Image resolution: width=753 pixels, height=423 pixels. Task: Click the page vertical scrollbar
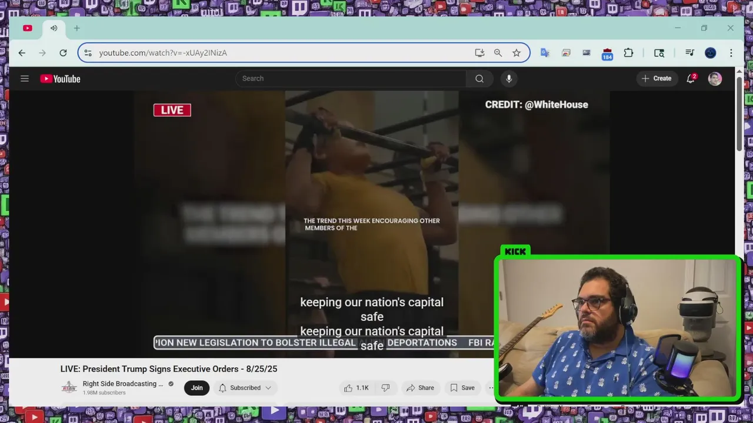point(739,115)
